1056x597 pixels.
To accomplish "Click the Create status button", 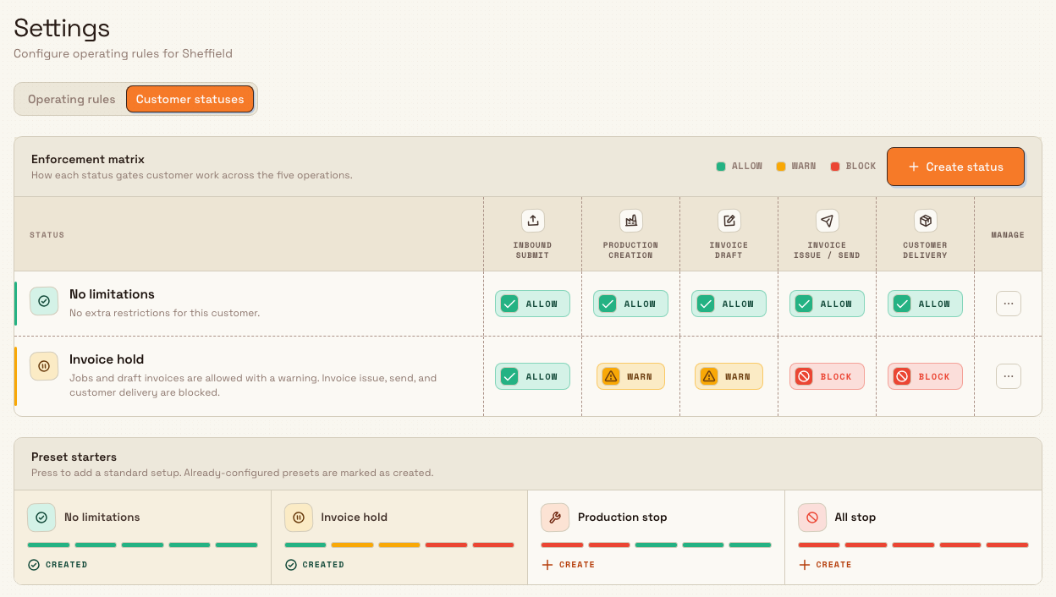I will point(955,167).
